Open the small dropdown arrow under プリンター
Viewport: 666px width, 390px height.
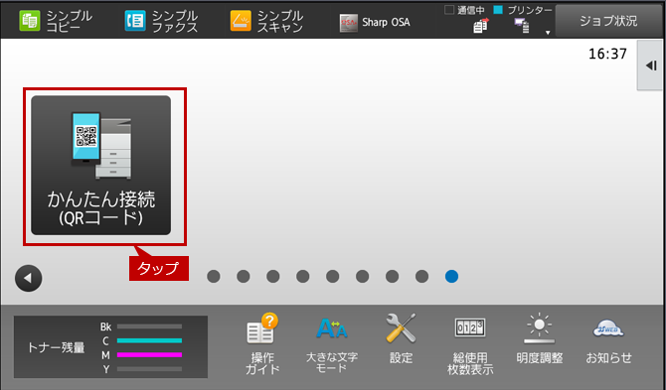tap(548, 33)
